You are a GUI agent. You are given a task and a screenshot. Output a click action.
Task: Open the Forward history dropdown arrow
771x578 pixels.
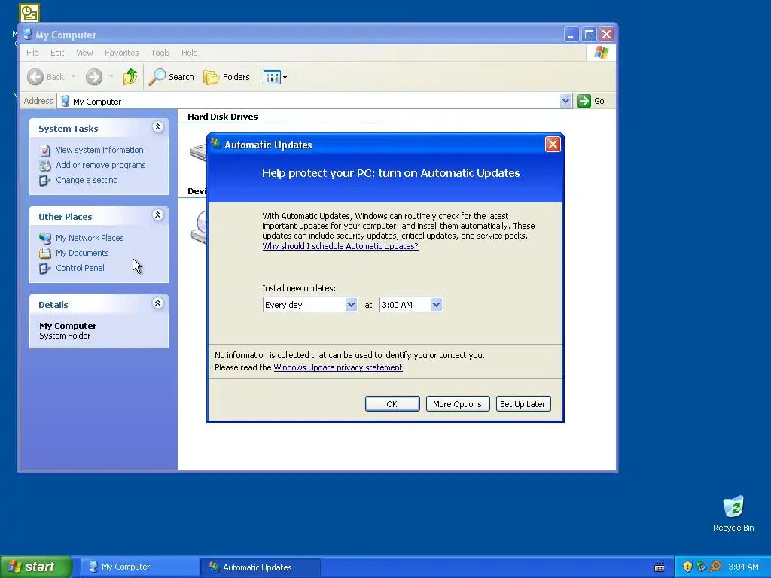coord(111,77)
